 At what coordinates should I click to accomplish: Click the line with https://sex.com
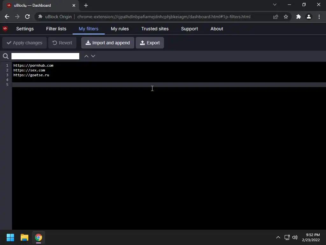click(x=29, y=70)
